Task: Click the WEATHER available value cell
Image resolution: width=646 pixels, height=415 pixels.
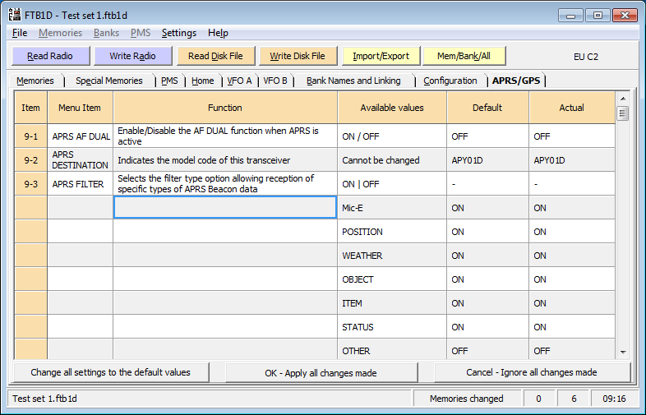Action: pos(392,256)
